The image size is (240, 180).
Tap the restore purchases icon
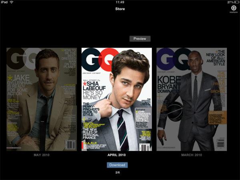click(x=234, y=8)
